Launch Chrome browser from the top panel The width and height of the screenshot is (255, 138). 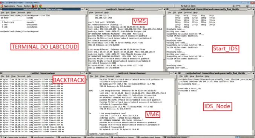pyautogui.click(x=40, y=6)
